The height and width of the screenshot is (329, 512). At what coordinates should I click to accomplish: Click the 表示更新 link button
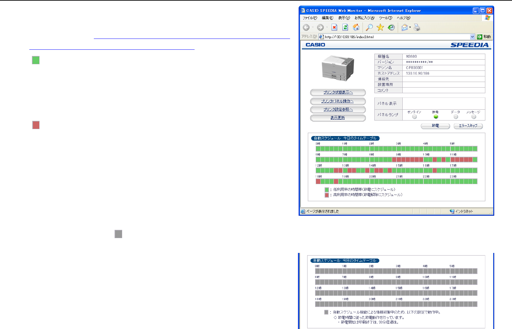[338, 118]
